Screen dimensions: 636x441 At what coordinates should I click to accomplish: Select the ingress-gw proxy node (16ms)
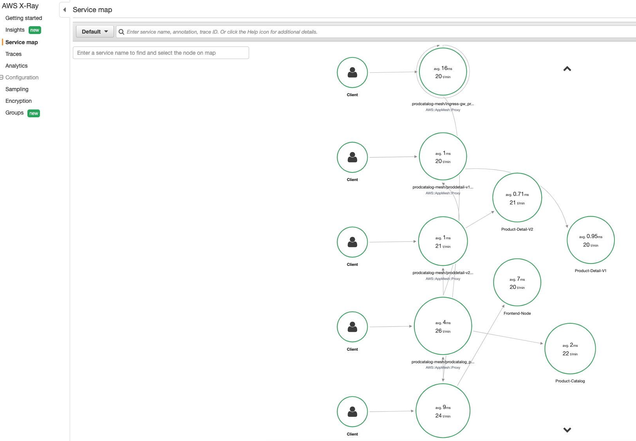click(x=443, y=72)
